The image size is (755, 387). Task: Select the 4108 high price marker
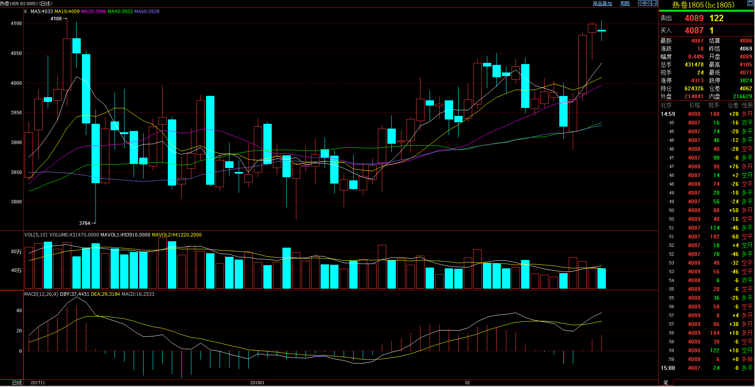pos(56,19)
